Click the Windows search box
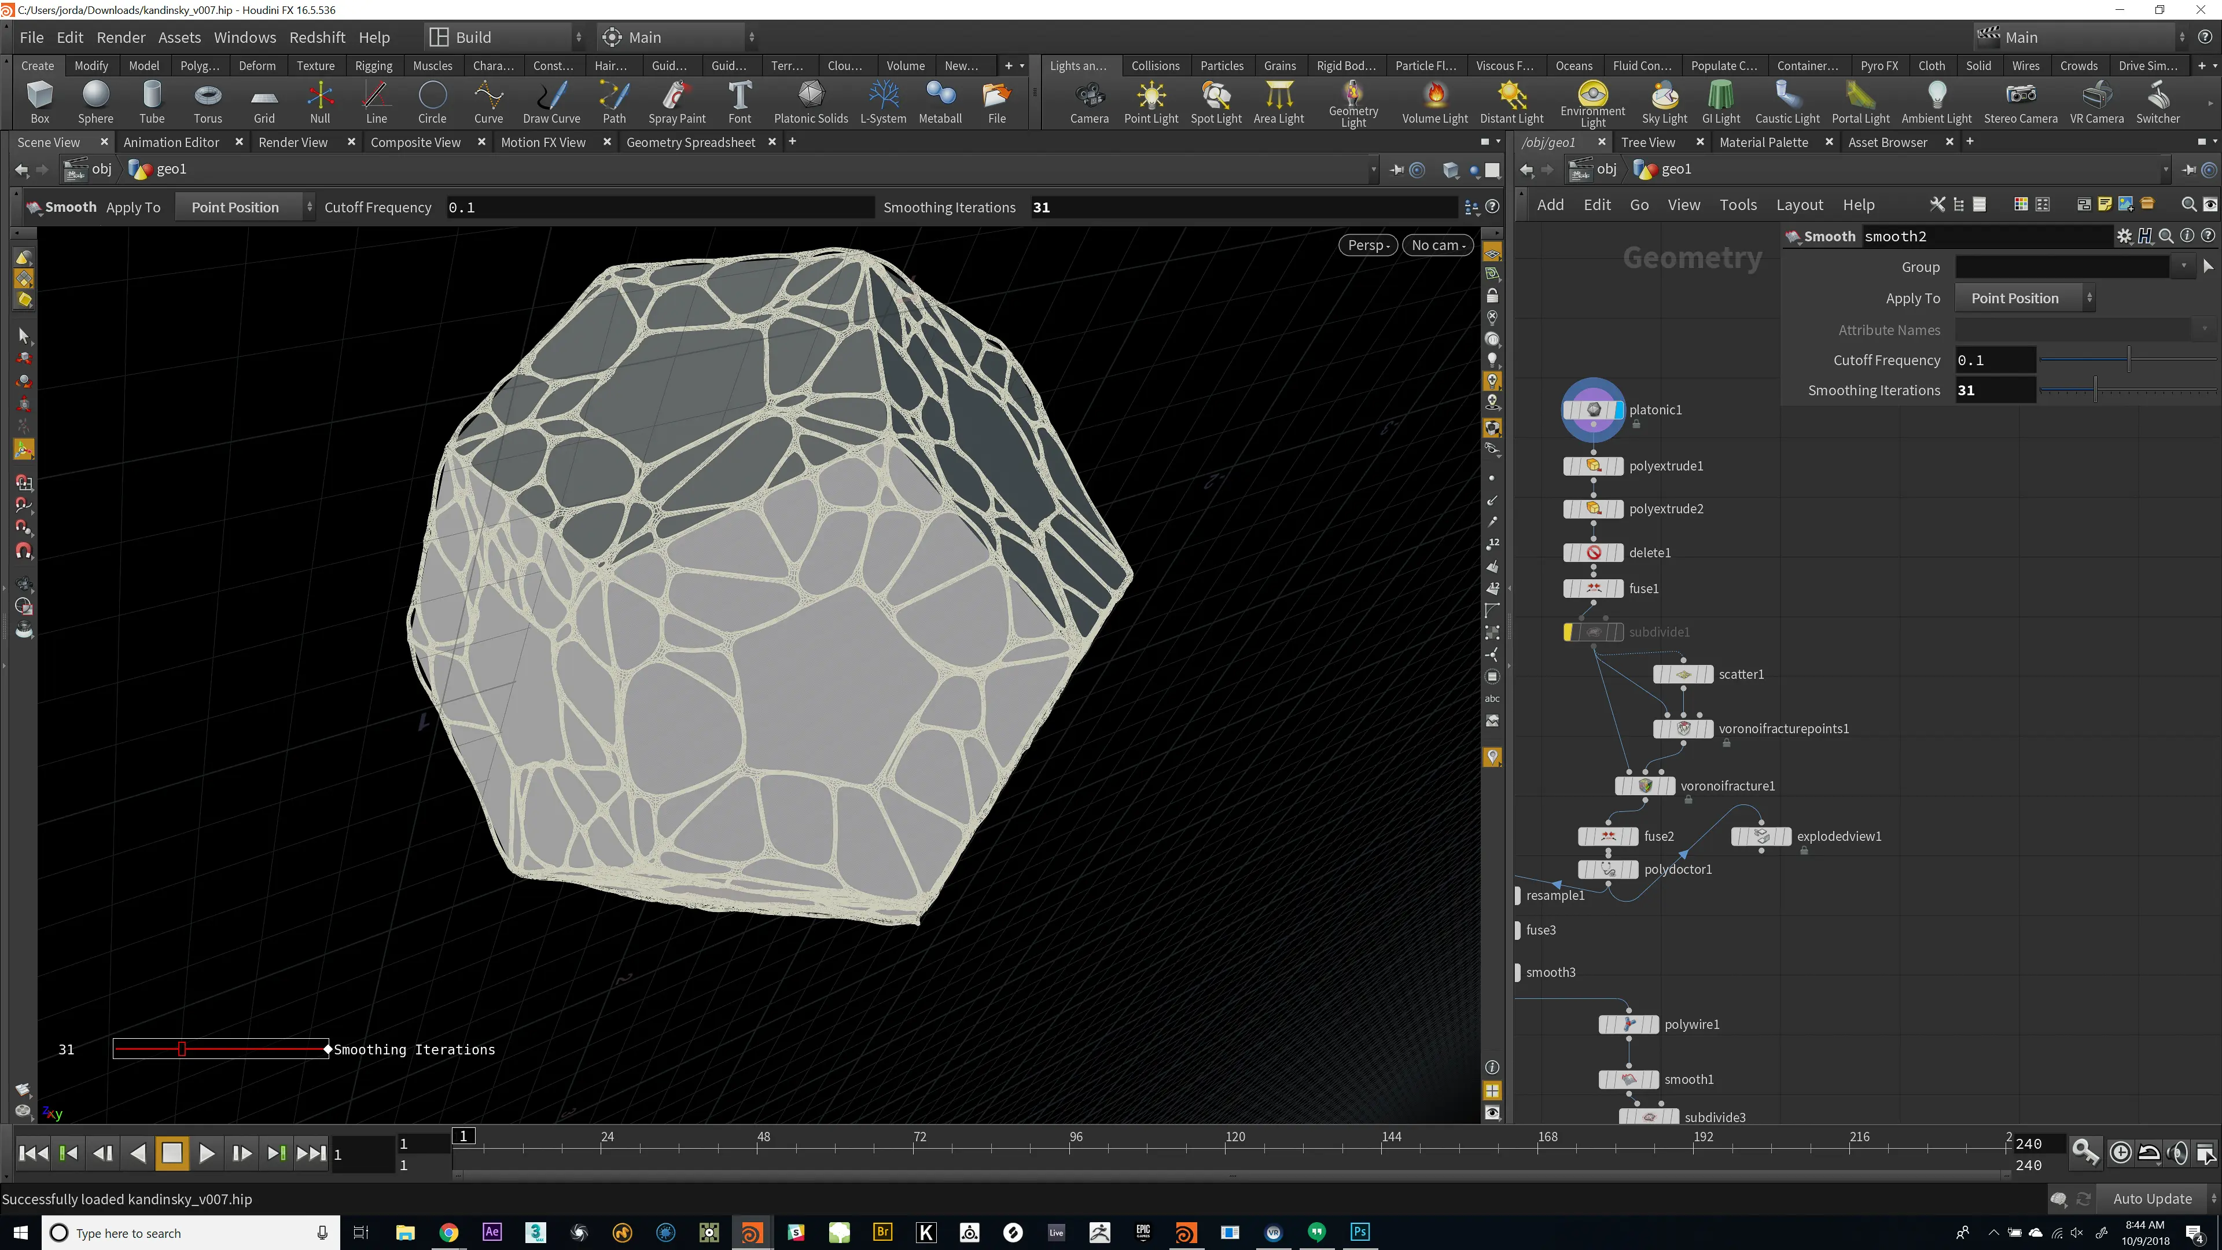The width and height of the screenshot is (2222, 1250). tap(190, 1233)
